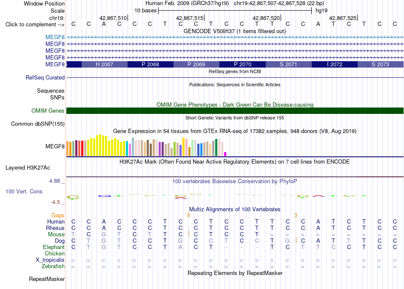Viewport: 404px width, 289px height.
Task: Click the H 2067 codon block
Action: [x=104, y=65]
